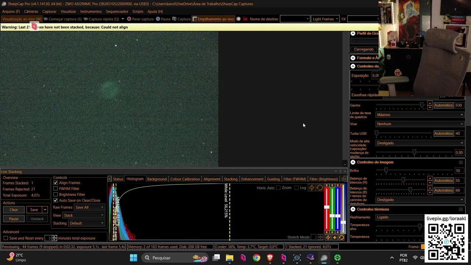Open File Explorer from taskbar

[229, 258]
